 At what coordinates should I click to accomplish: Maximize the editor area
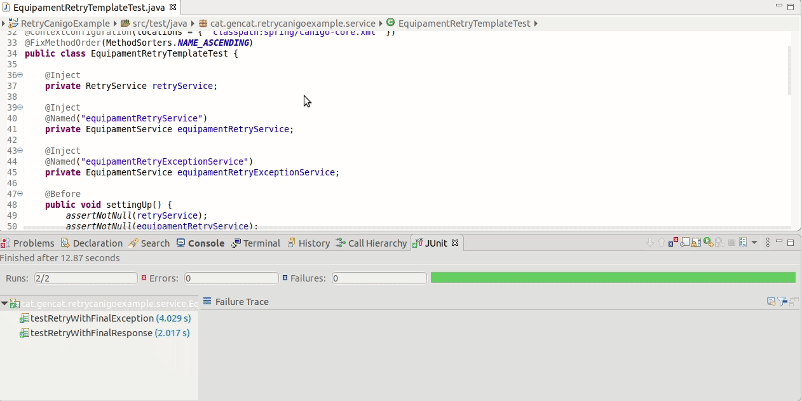click(x=791, y=7)
